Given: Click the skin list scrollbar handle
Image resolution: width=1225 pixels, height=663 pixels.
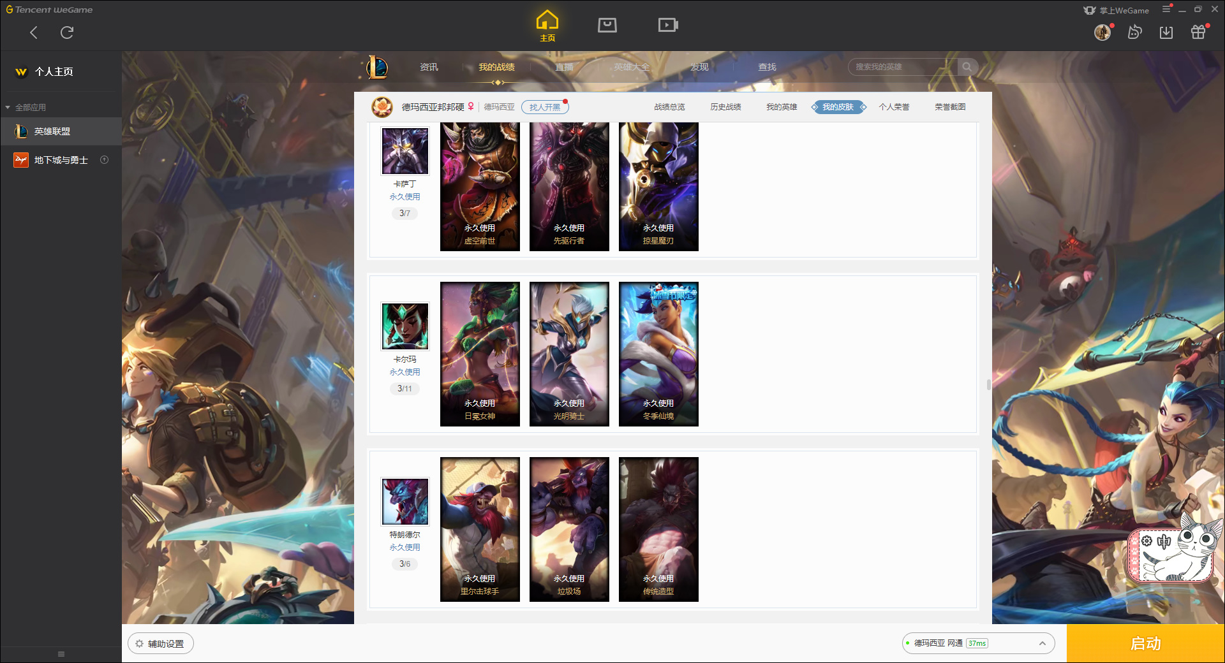Looking at the screenshot, I should pyautogui.click(x=988, y=384).
